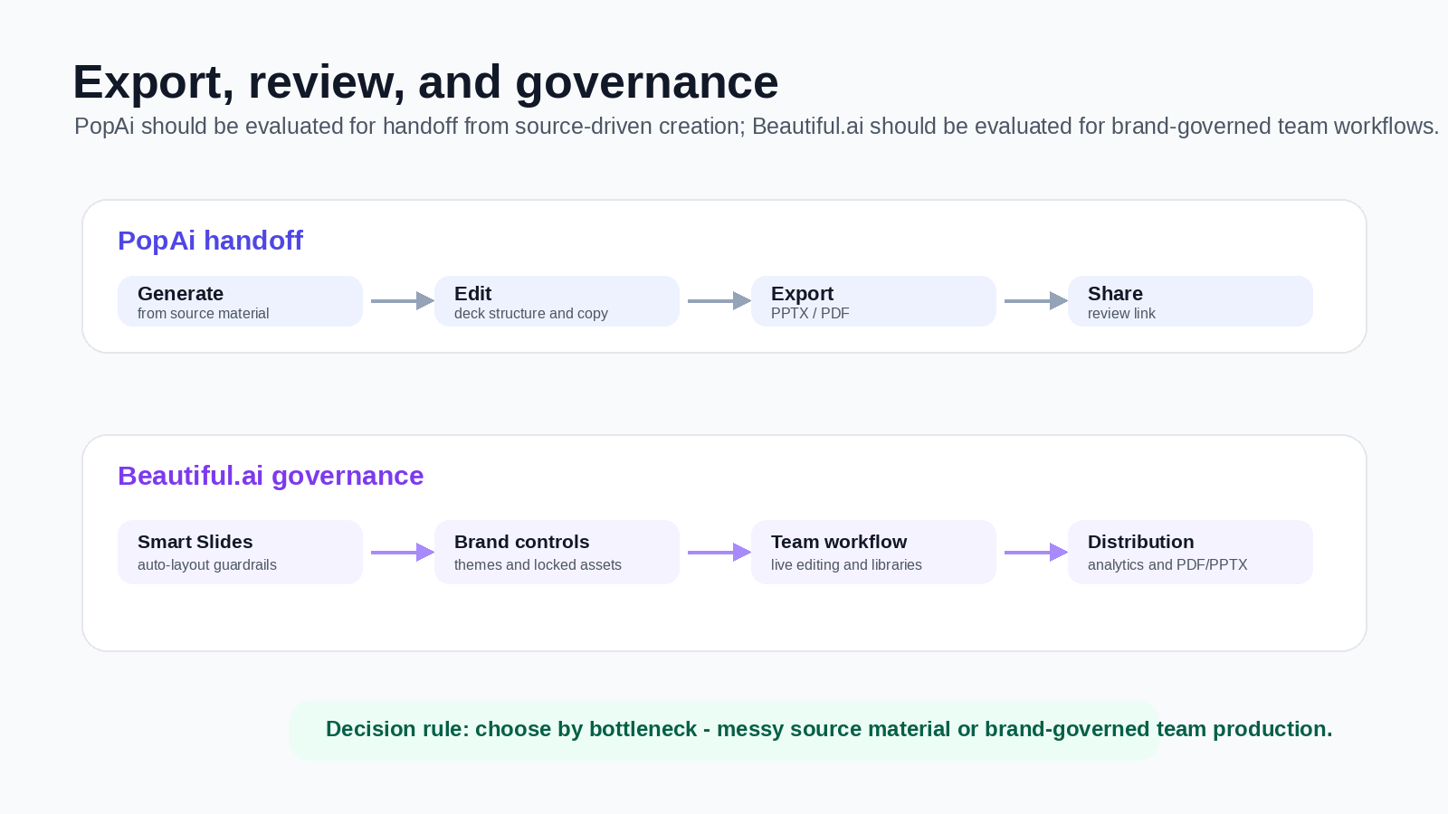Image resolution: width=1448 pixels, height=814 pixels.
Task: Click the arrow between Export and Share
Action: click(x=1036, y=301)
